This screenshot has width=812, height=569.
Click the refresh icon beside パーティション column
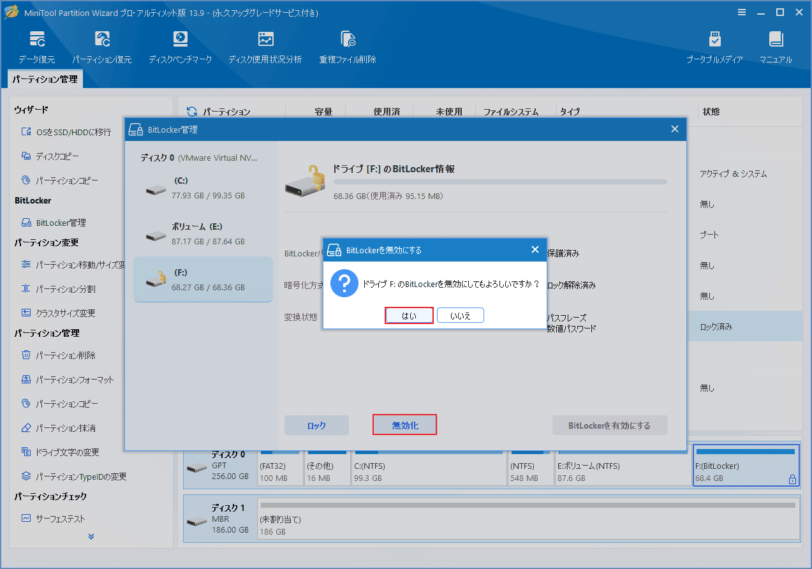click(192, 112)
